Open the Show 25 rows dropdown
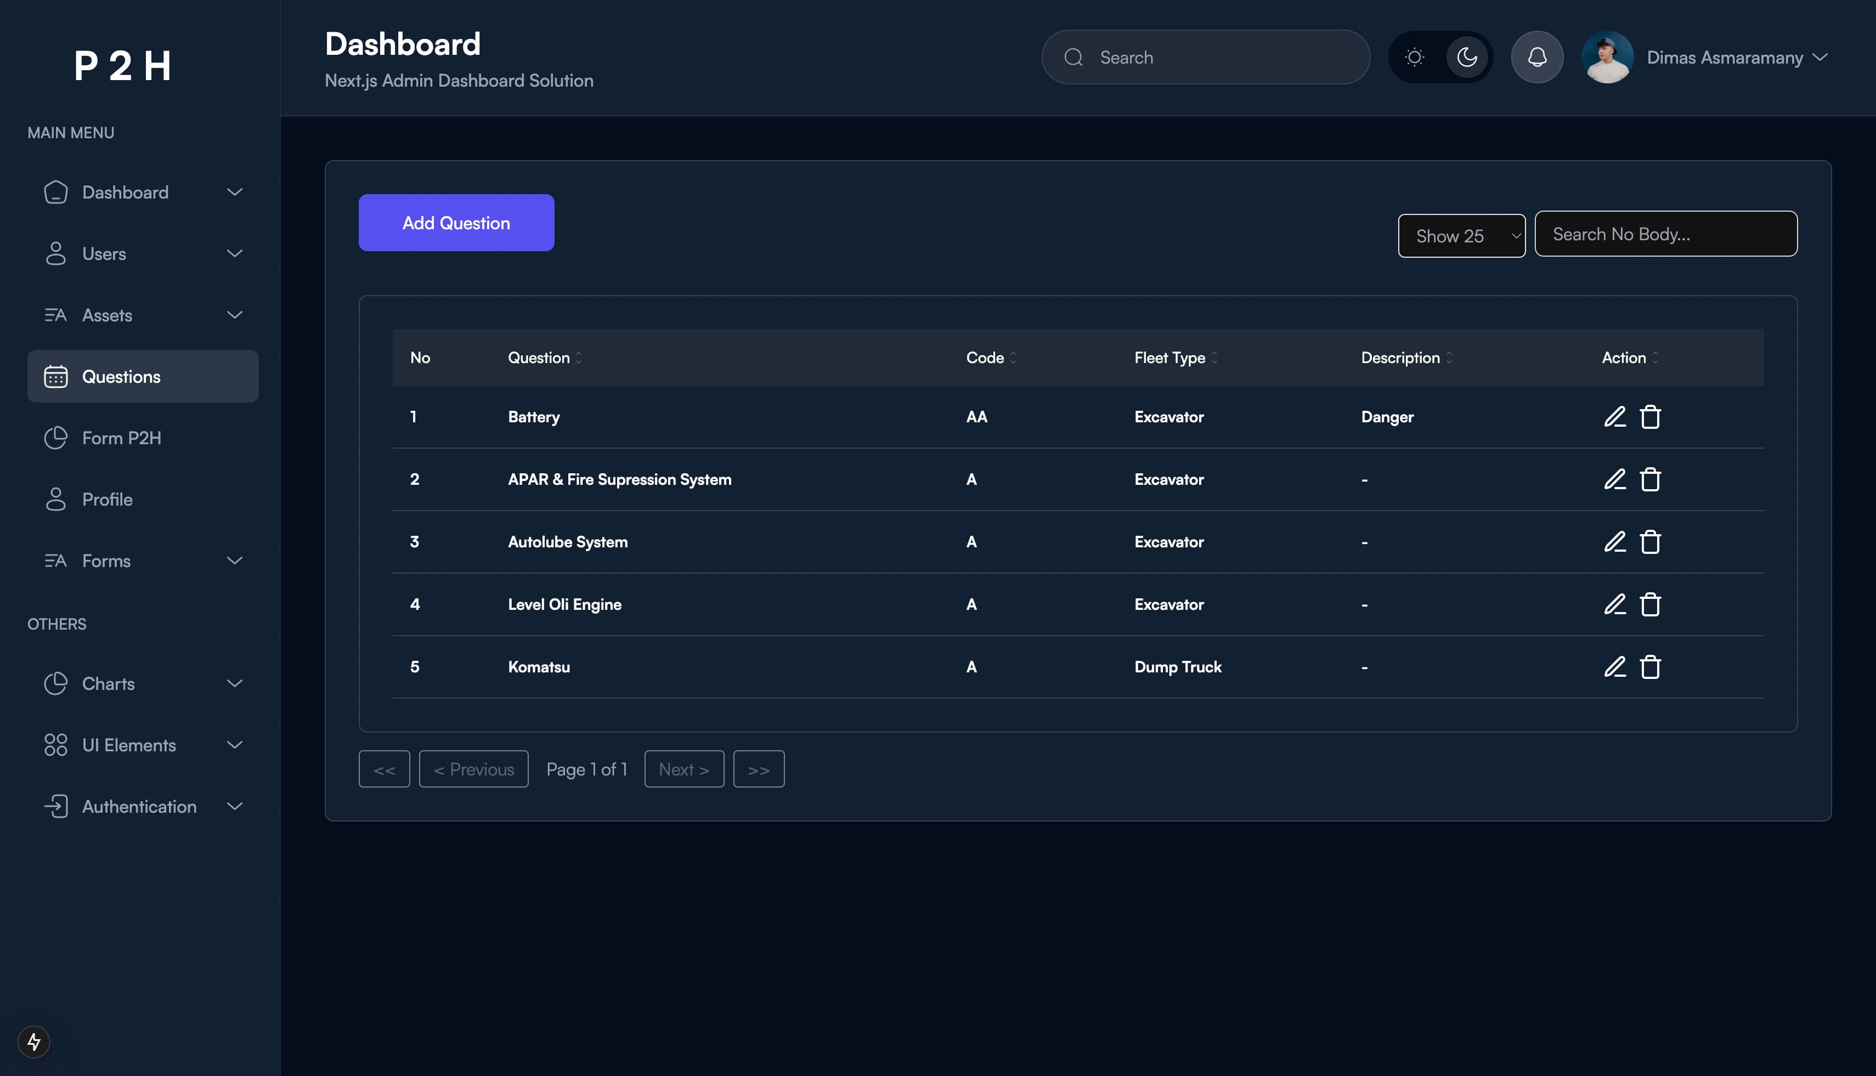The image size is (1876, 1076). (x=1461, y=236)
